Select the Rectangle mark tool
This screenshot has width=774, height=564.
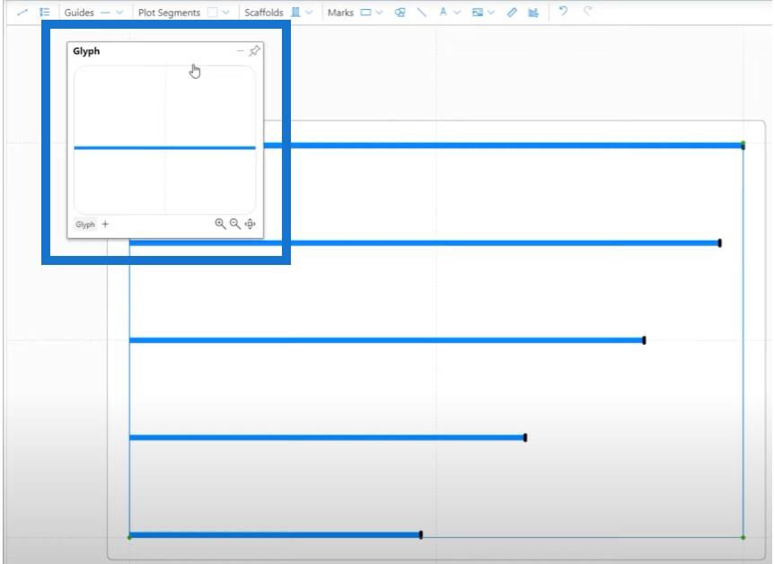click(x=365, y=13)
